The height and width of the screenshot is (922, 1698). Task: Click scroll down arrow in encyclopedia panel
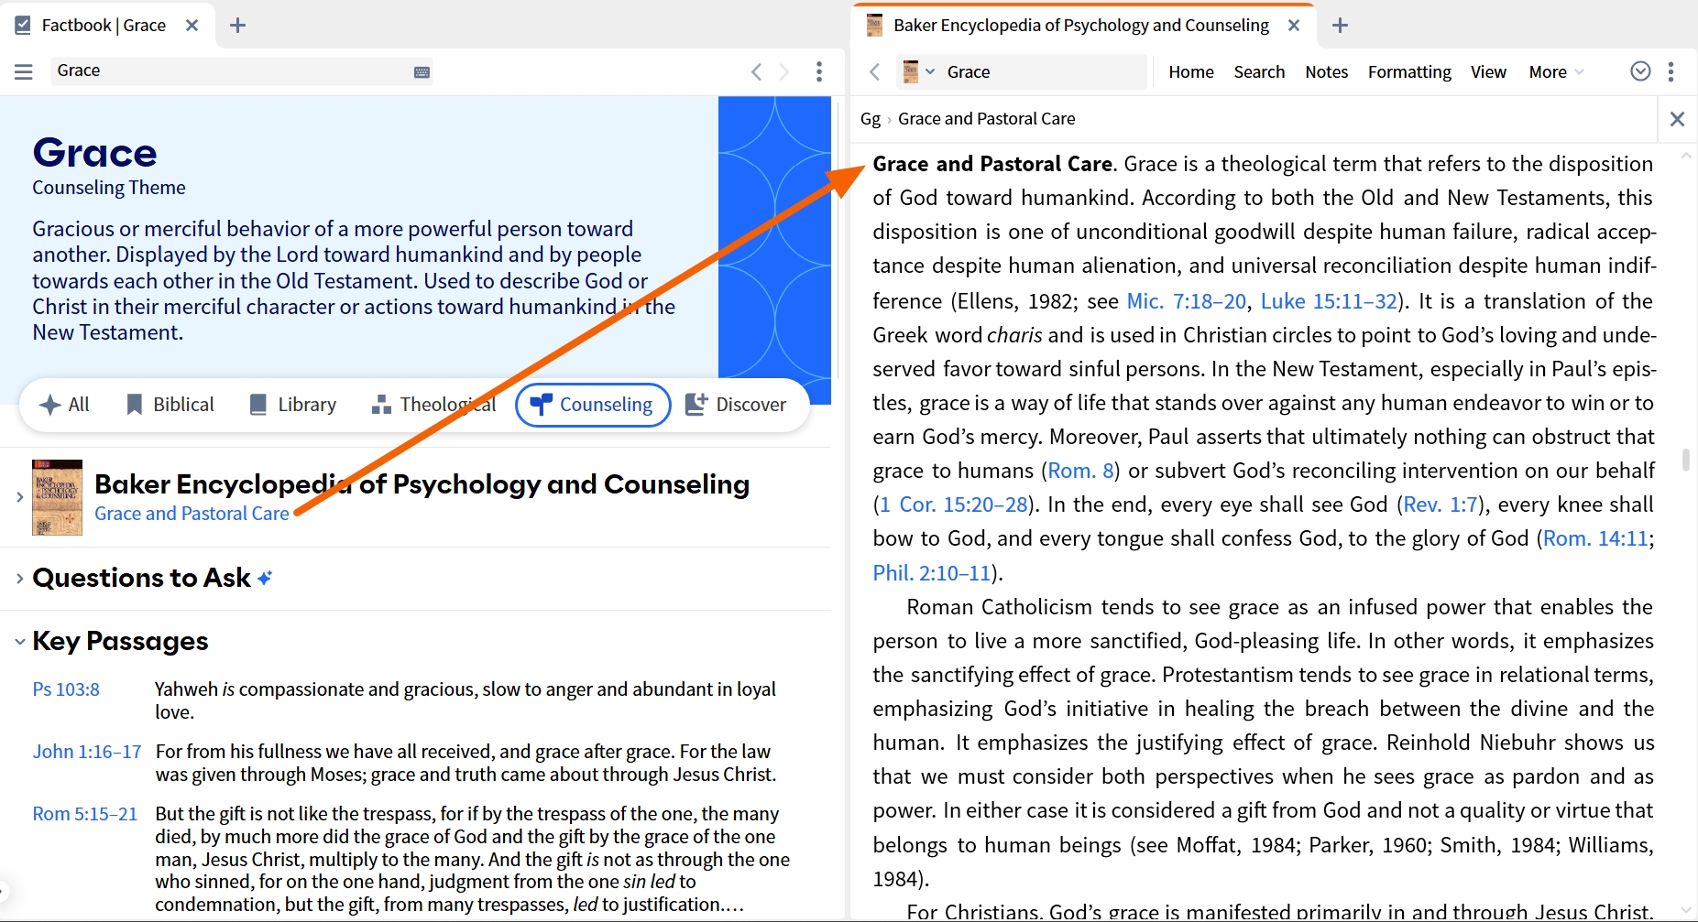point(1686,910)
